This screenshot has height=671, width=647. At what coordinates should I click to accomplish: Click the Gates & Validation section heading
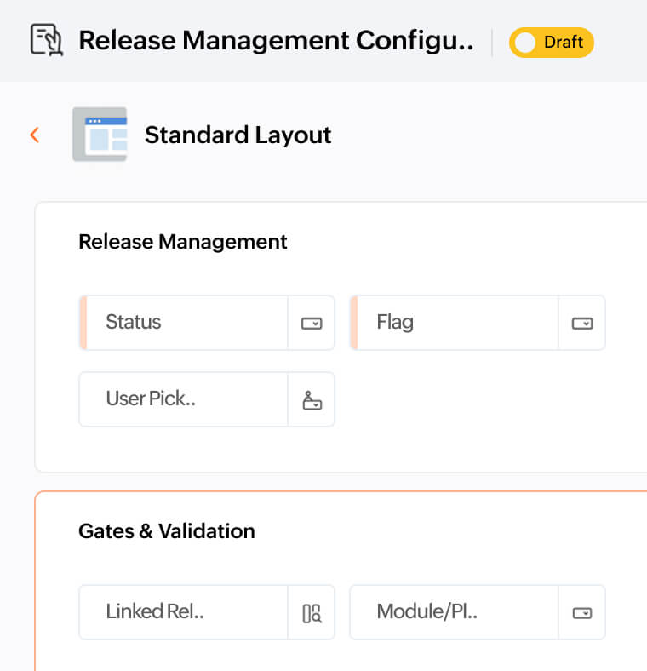click(x=167, y=531)
